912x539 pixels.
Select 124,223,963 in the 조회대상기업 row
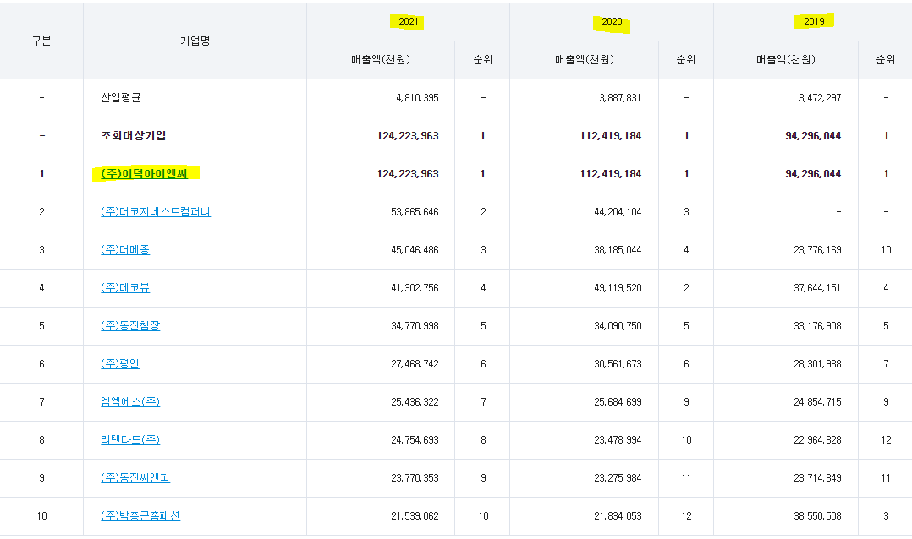(408, 136)
